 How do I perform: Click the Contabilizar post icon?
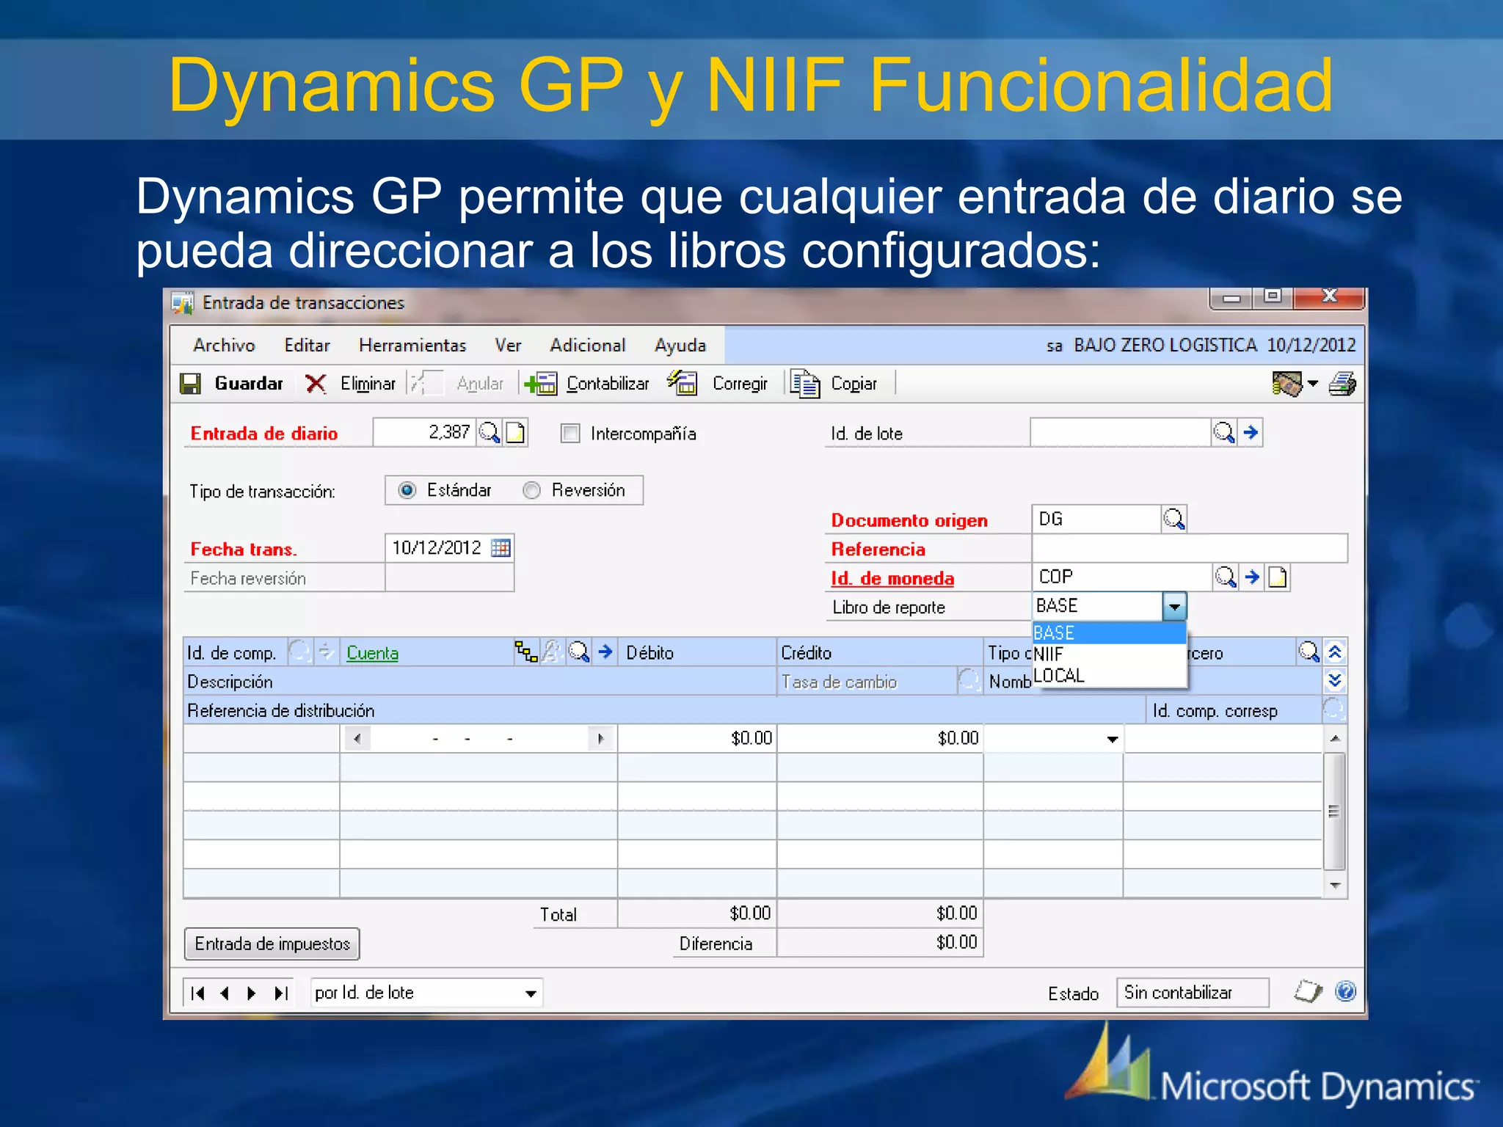click(542, 384)
